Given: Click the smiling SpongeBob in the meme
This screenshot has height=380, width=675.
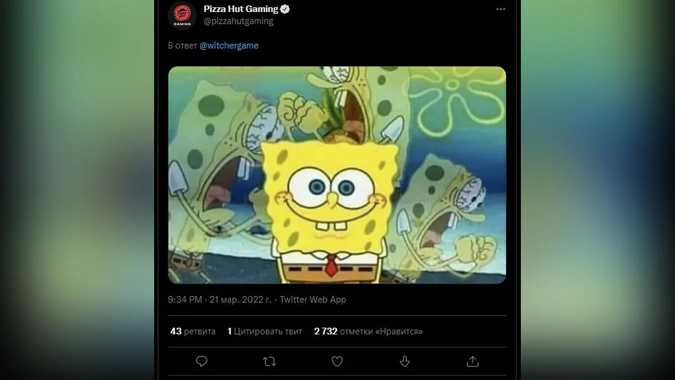Looking at the screenshot, I should (331, 203).
